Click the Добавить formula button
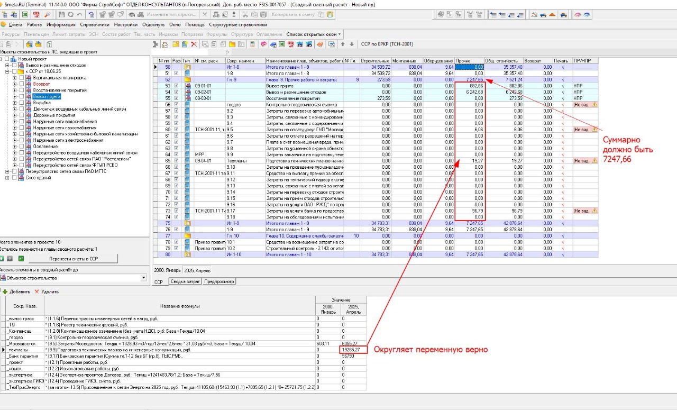The image size is (677, 410). tap(16, 291)
